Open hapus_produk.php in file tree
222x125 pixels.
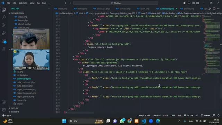25,97
